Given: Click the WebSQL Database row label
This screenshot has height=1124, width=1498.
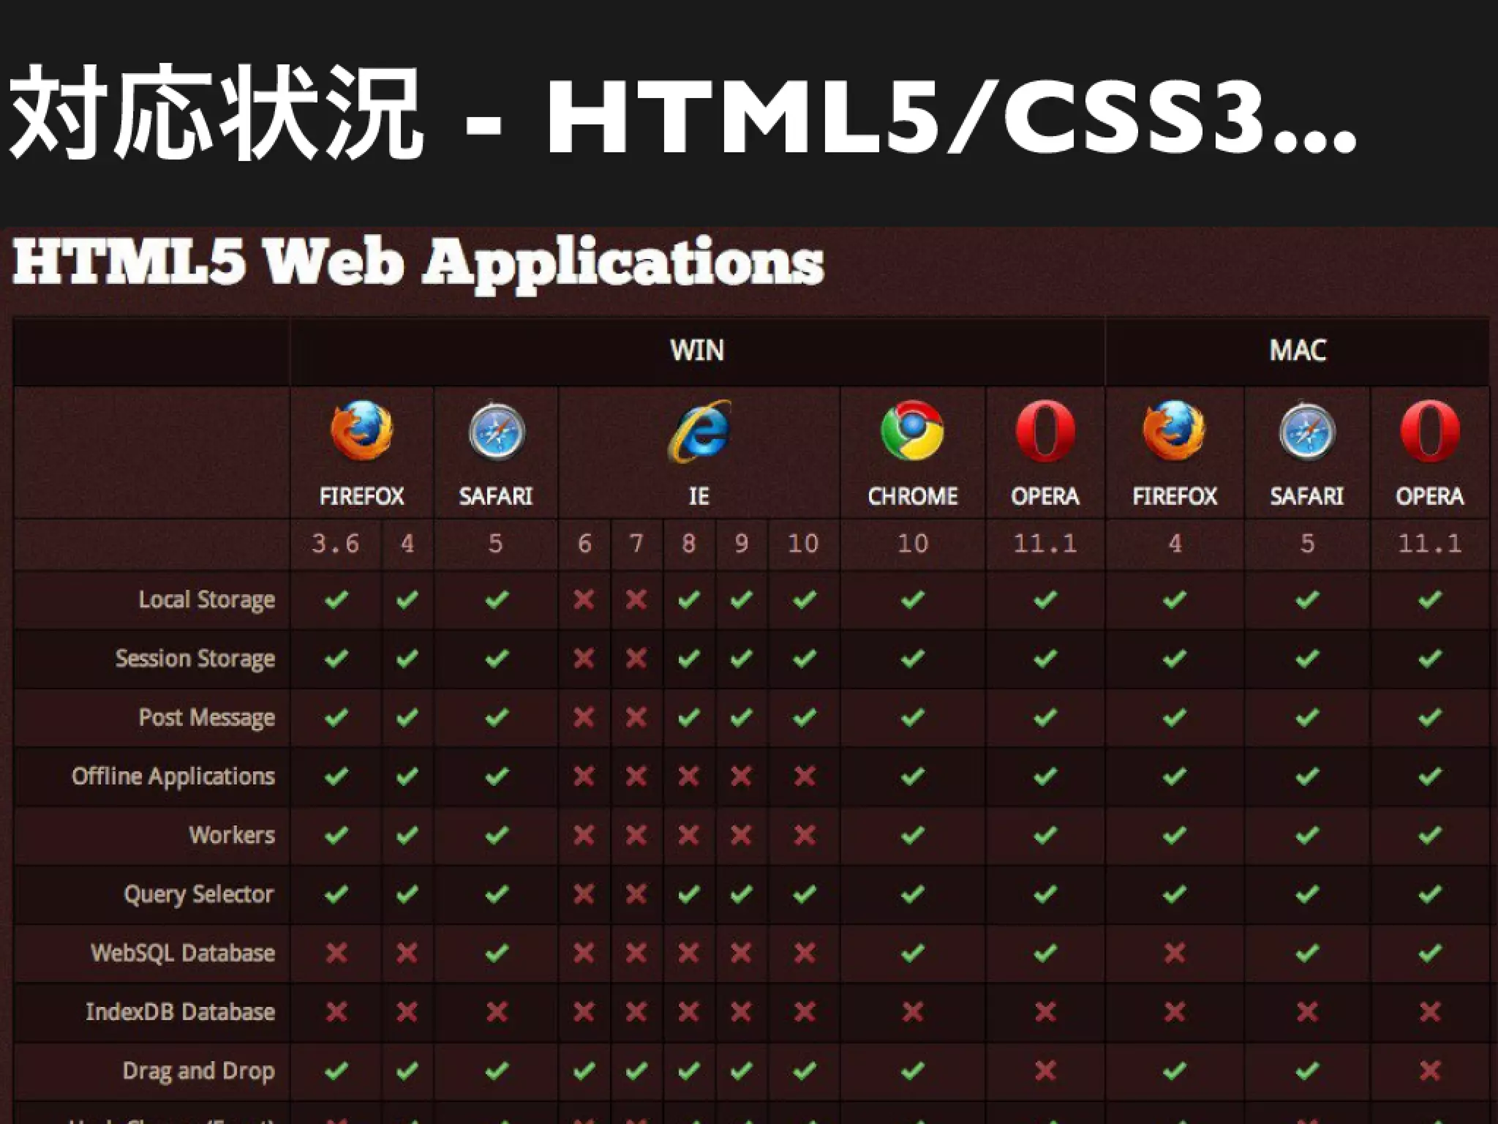Looking at the screenshot, I should coord(183,953).
